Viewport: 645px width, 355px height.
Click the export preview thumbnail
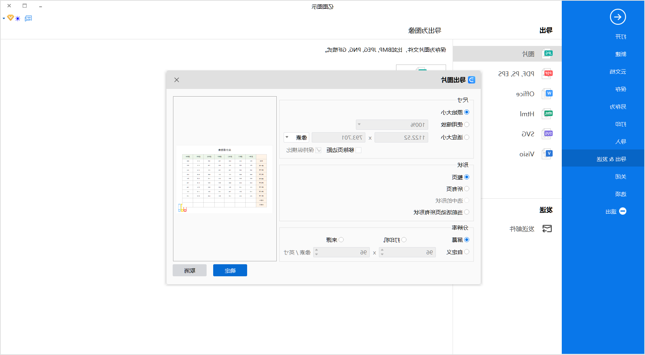pos(224,179)
